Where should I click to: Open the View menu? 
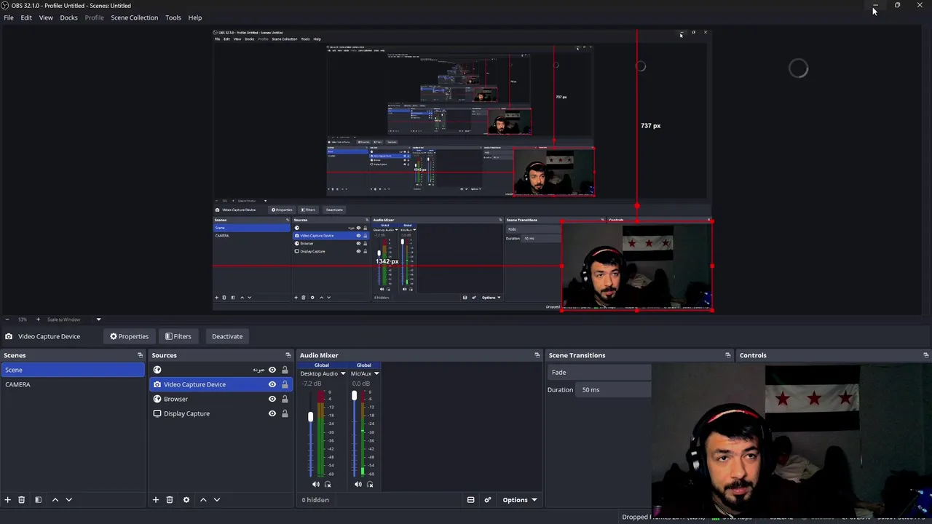(x=46, y=17)
